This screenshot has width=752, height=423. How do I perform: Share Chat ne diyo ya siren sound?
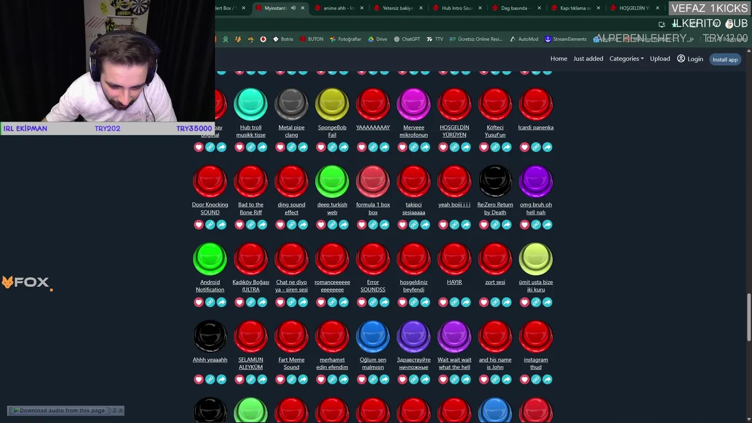[303, 303]
